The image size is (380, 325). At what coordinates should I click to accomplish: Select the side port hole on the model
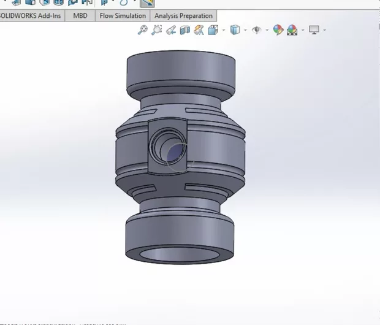[x=175, y=151]
